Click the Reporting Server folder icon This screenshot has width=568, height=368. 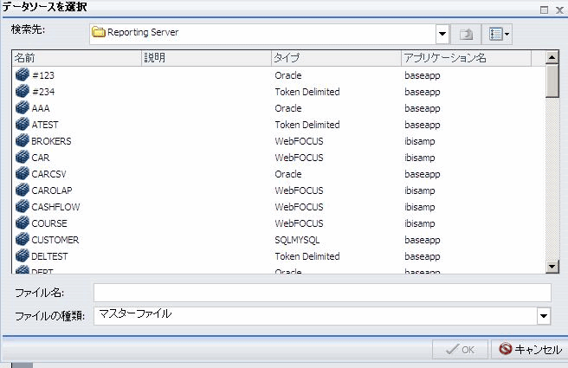pyautogui.click(x=98, y=32)
